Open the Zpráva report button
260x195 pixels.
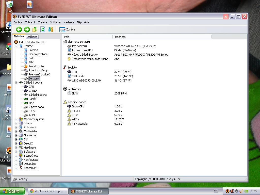(x=67, y=29)
